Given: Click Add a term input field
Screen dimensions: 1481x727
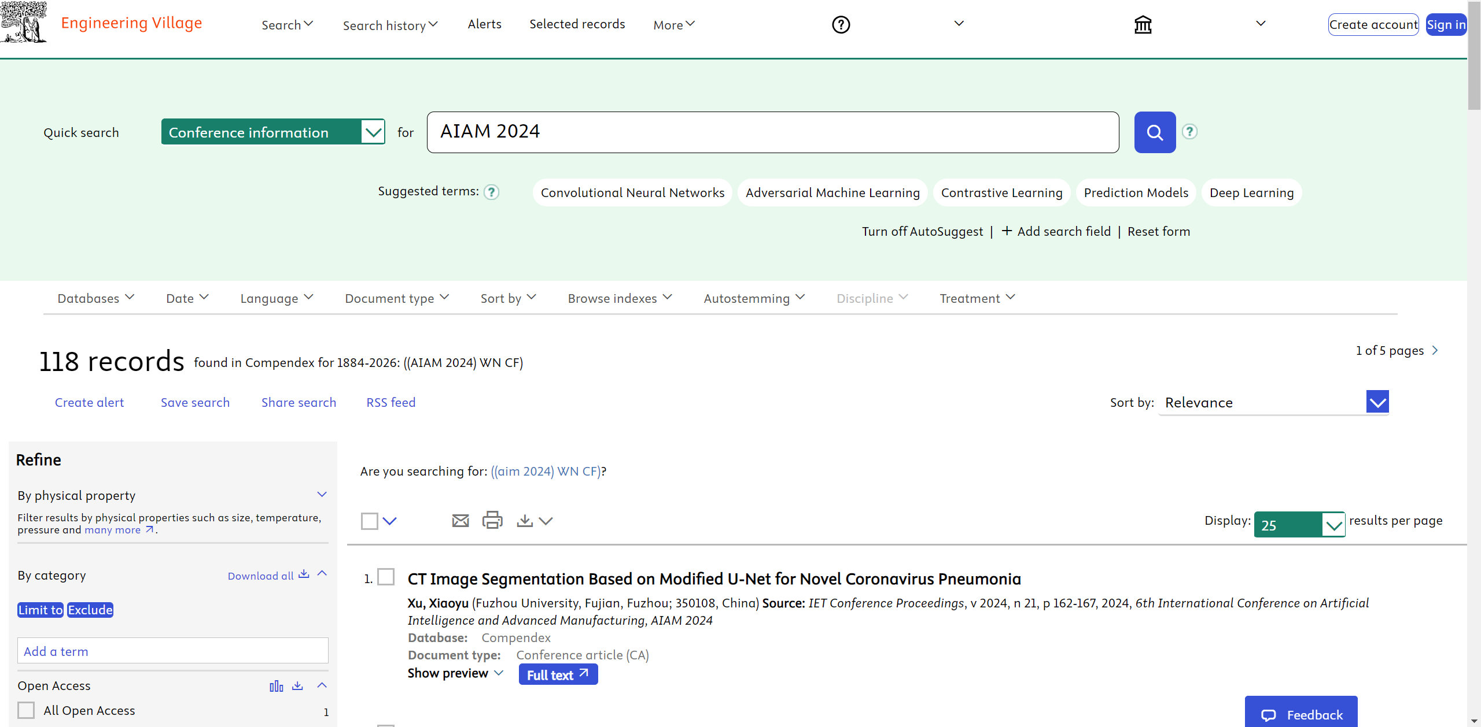Looking at the screenshot, I should (x=173, y=651).
